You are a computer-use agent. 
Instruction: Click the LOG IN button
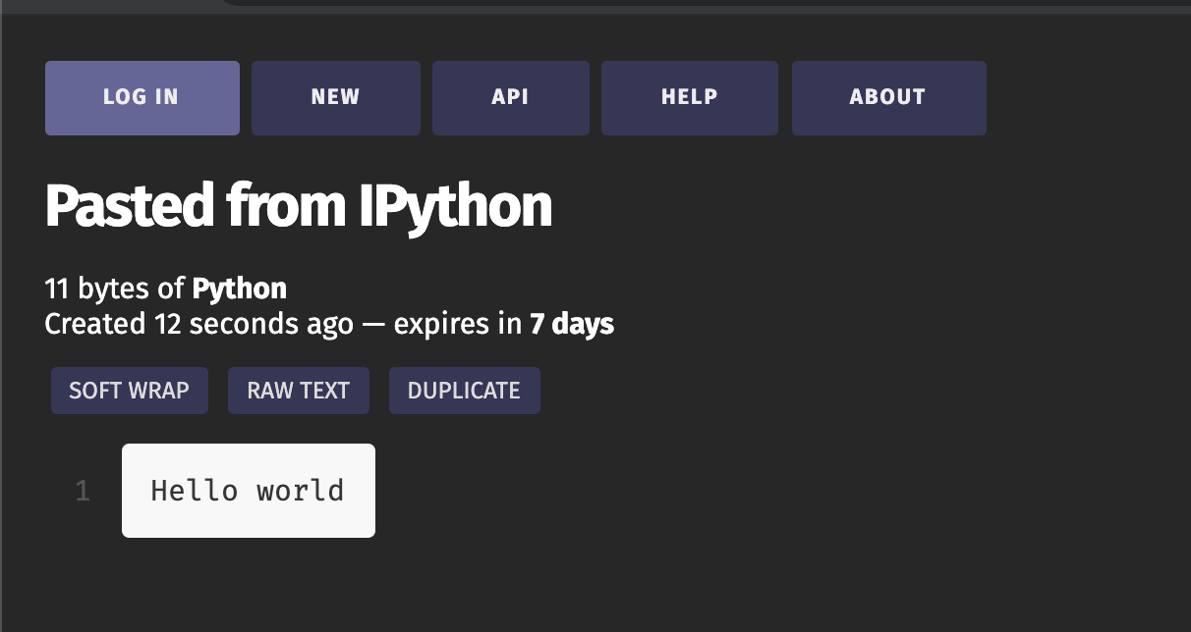click(x=142, y=97)
